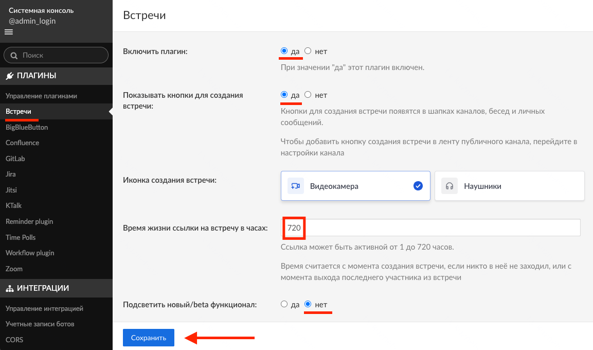Open Учетные записи ботов section
Image resolution: width=593 pixels, height=350 pixels.
(40, 324)
